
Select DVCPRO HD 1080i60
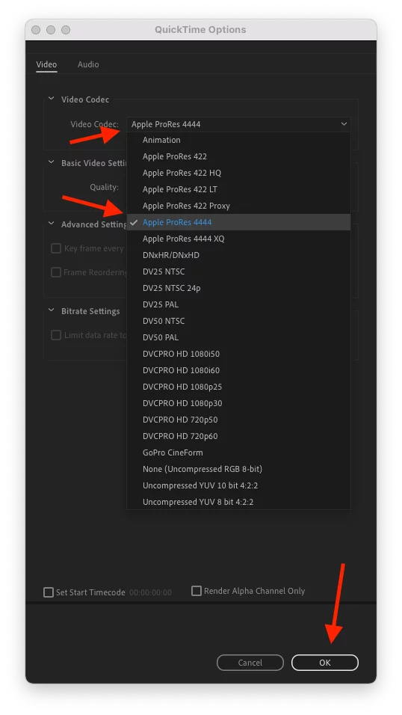[238, 370]
